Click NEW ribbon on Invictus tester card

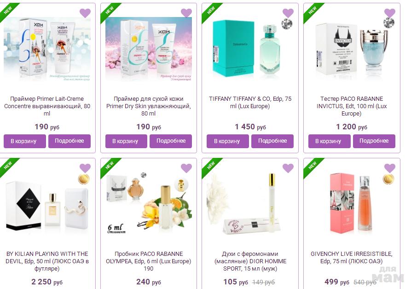tap(313, 11)
